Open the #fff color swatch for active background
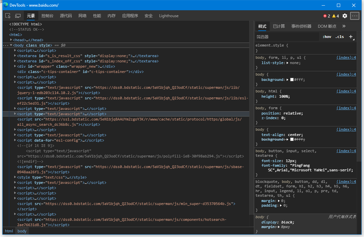Screen dimensions: 364x237 click(292, 80)
